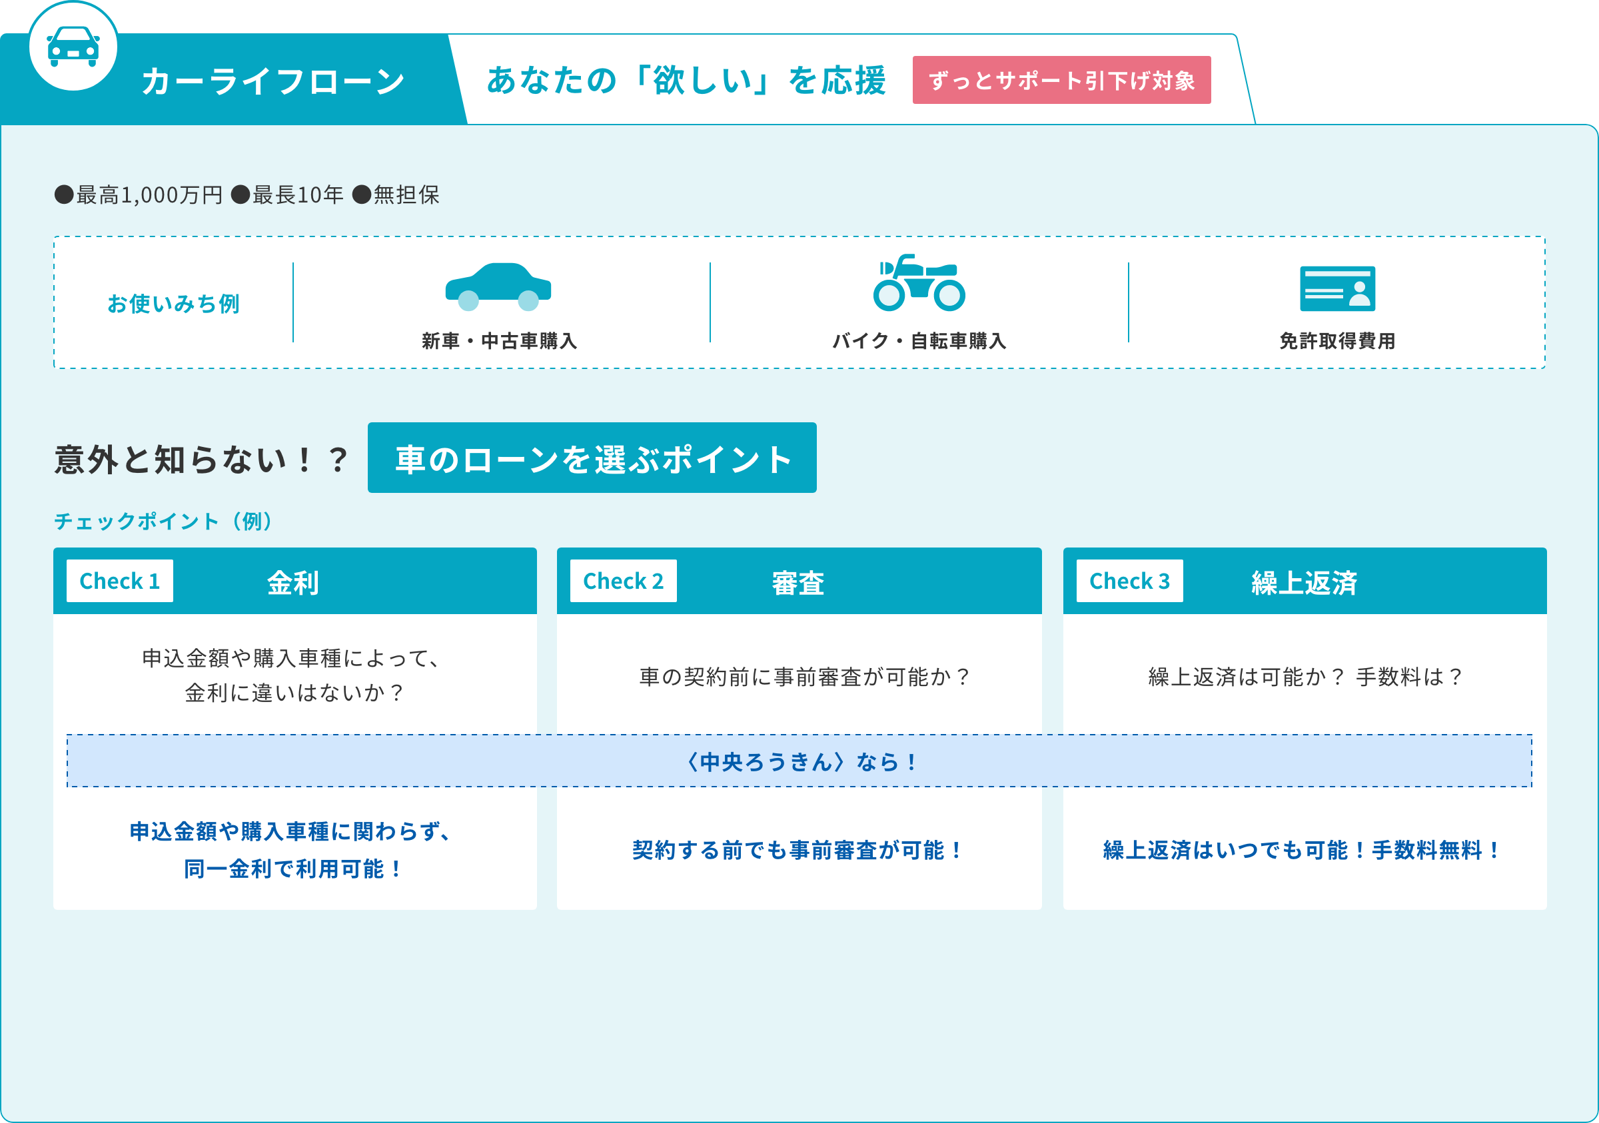This screenshot has width=1599, height=1123.
Task: Click the Check 3 label
Action: (1129, 581)
